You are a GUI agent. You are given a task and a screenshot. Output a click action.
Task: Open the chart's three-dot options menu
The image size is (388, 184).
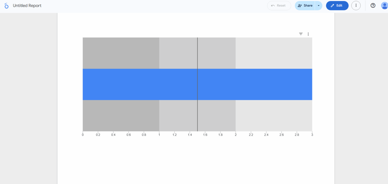308,34
